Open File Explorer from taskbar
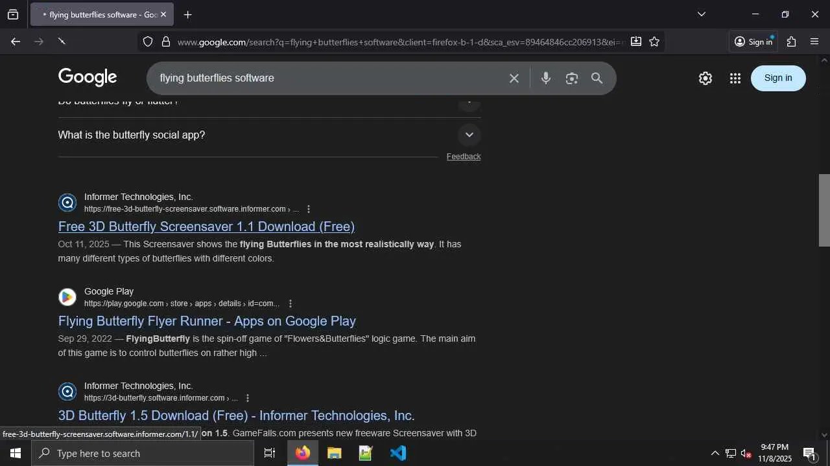The image size is (830, 466). coord(335,453)
